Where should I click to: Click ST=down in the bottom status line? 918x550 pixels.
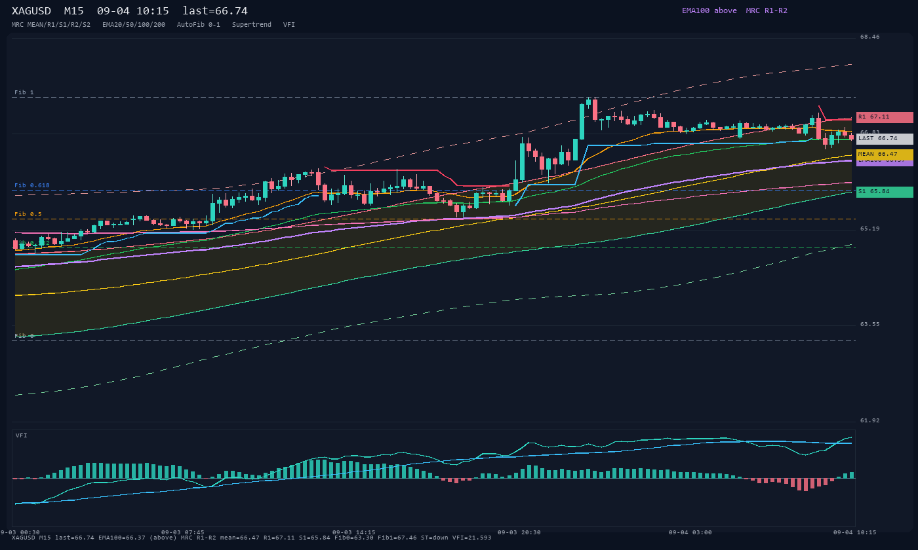[x=435, y=538]
